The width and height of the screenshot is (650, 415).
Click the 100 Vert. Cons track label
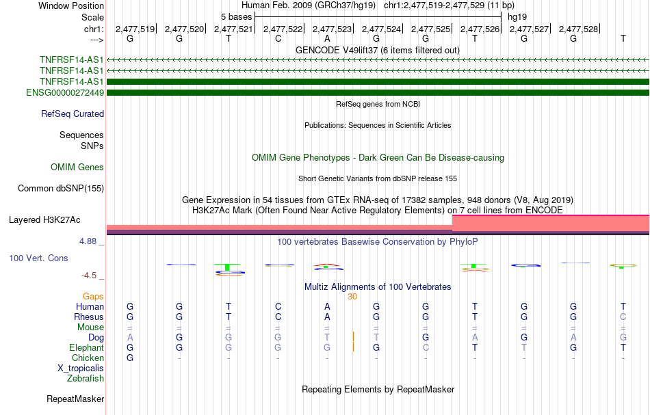[38, 258]
